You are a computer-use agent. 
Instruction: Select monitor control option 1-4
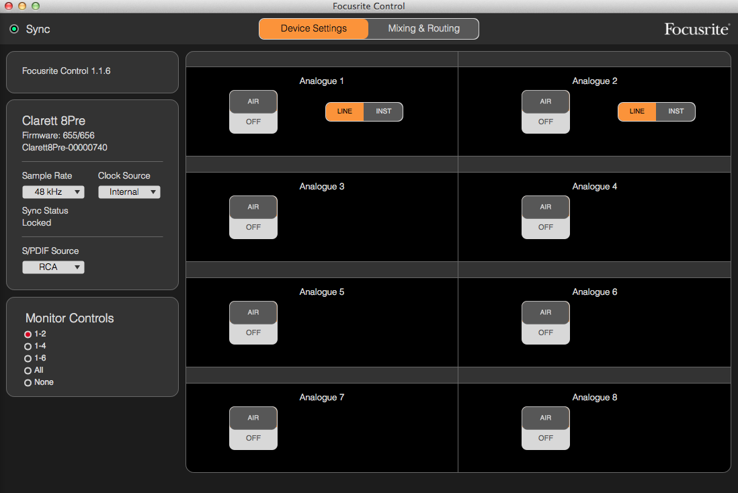click(x=28, y=347)
